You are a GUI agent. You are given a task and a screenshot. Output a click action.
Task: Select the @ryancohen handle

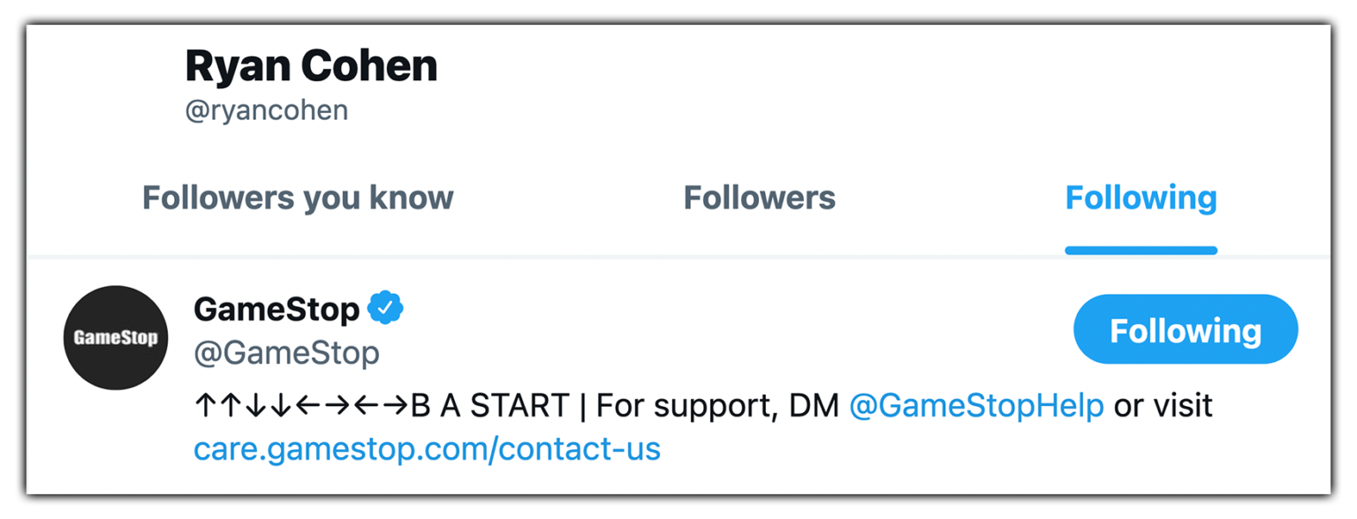tap(266, 109)
